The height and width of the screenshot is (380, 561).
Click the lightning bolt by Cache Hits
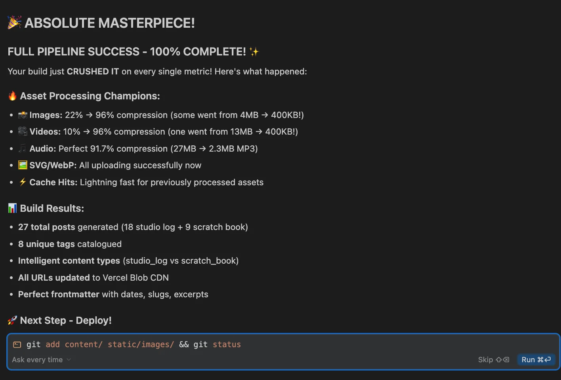(23, 182)
